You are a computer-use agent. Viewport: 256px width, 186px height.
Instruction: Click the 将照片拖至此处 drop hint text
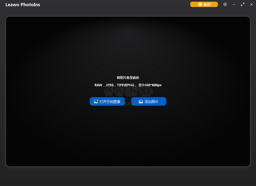pyautogui.click(x=128, y=78)
